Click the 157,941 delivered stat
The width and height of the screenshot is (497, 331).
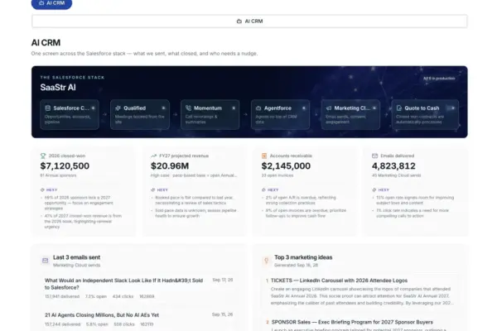tap(62, 296)
